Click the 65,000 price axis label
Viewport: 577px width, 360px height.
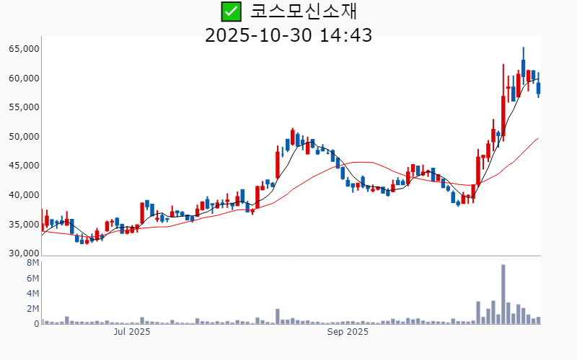tap(24, 49)
